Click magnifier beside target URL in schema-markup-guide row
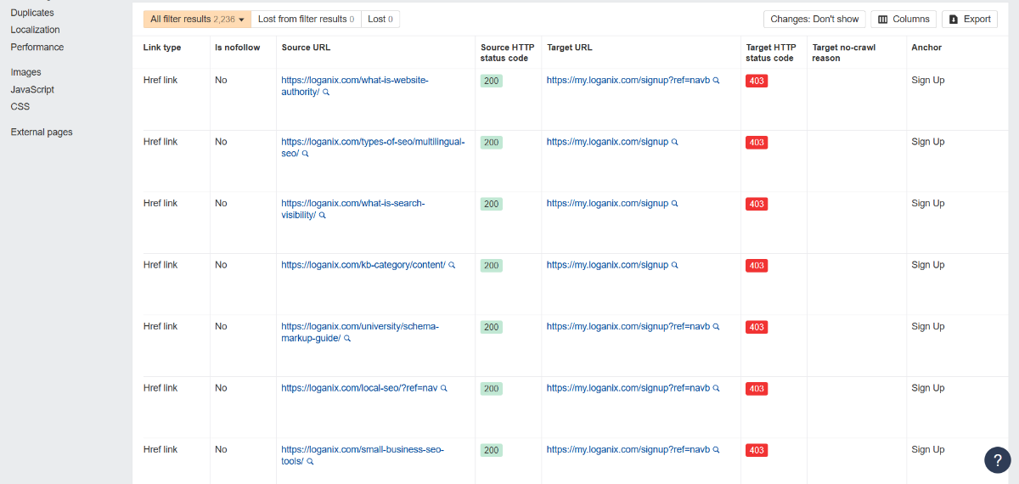The width and height of the screenshot is (1019, 484). pos(716,327)
